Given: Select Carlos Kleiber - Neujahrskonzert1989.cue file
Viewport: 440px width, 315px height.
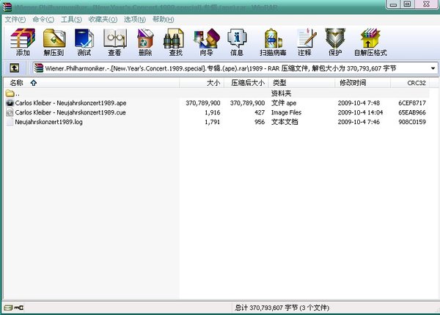Looking at the screenshot, I should [x=70, y=112].
